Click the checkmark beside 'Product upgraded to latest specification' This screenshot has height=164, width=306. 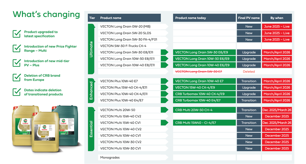click(x=17, y=34)
